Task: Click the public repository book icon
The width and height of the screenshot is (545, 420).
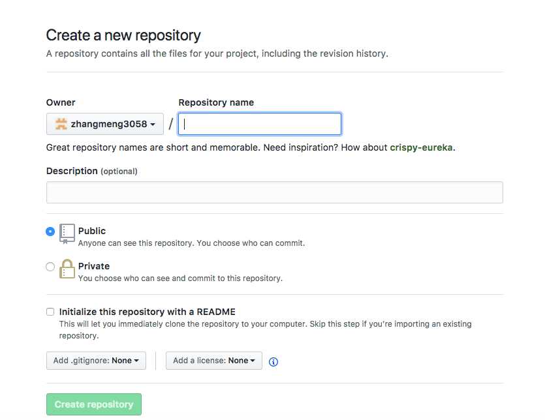Action: click(67, 233)
